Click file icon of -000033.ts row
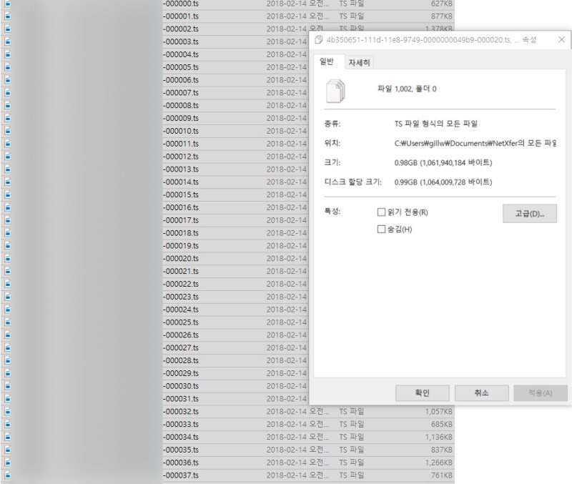This screenshot has width=572, height=484. point(7,424)
